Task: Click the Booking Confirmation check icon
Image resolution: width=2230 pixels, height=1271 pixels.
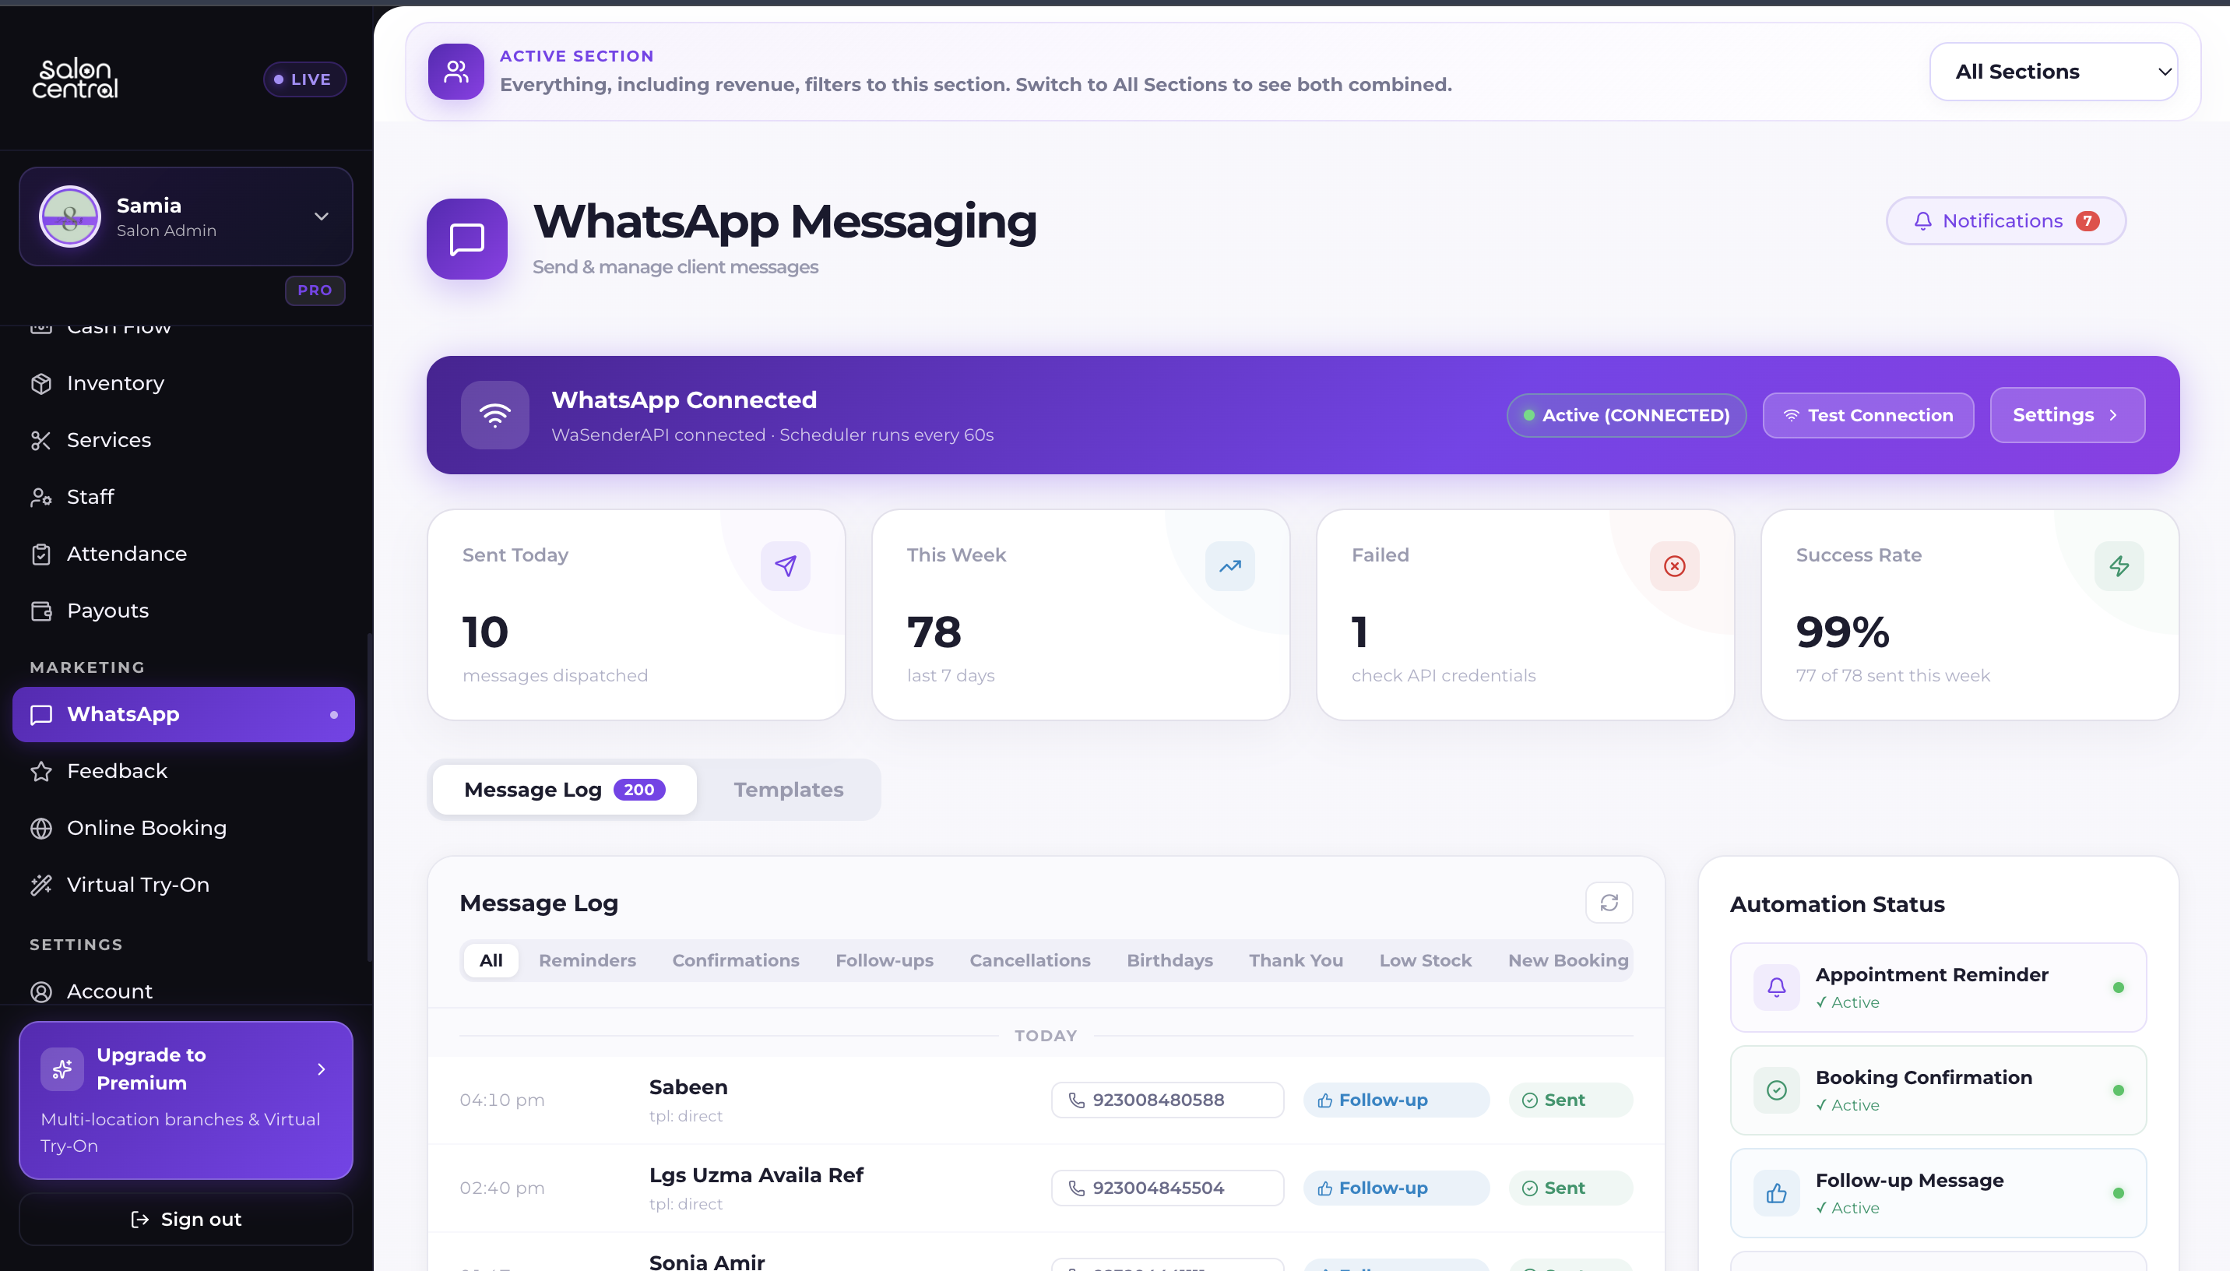Action: coord(1776,1090)
